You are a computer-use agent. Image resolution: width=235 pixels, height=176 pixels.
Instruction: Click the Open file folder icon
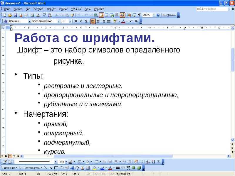(10, 15)
